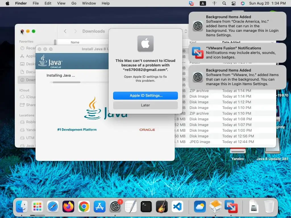Open the Help menu

click(106, 3)
